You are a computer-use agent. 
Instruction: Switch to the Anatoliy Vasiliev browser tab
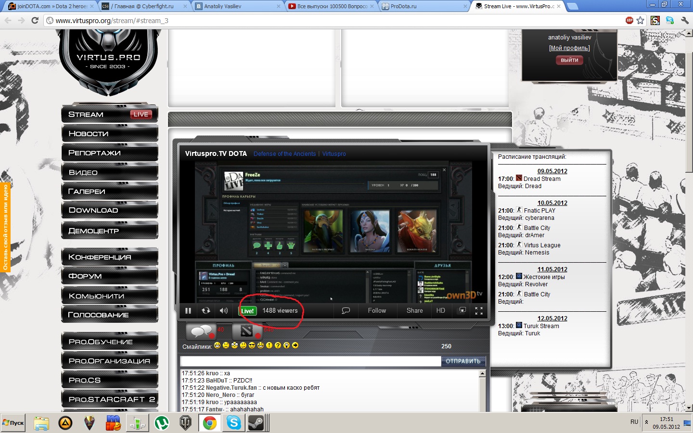[237, 6]
